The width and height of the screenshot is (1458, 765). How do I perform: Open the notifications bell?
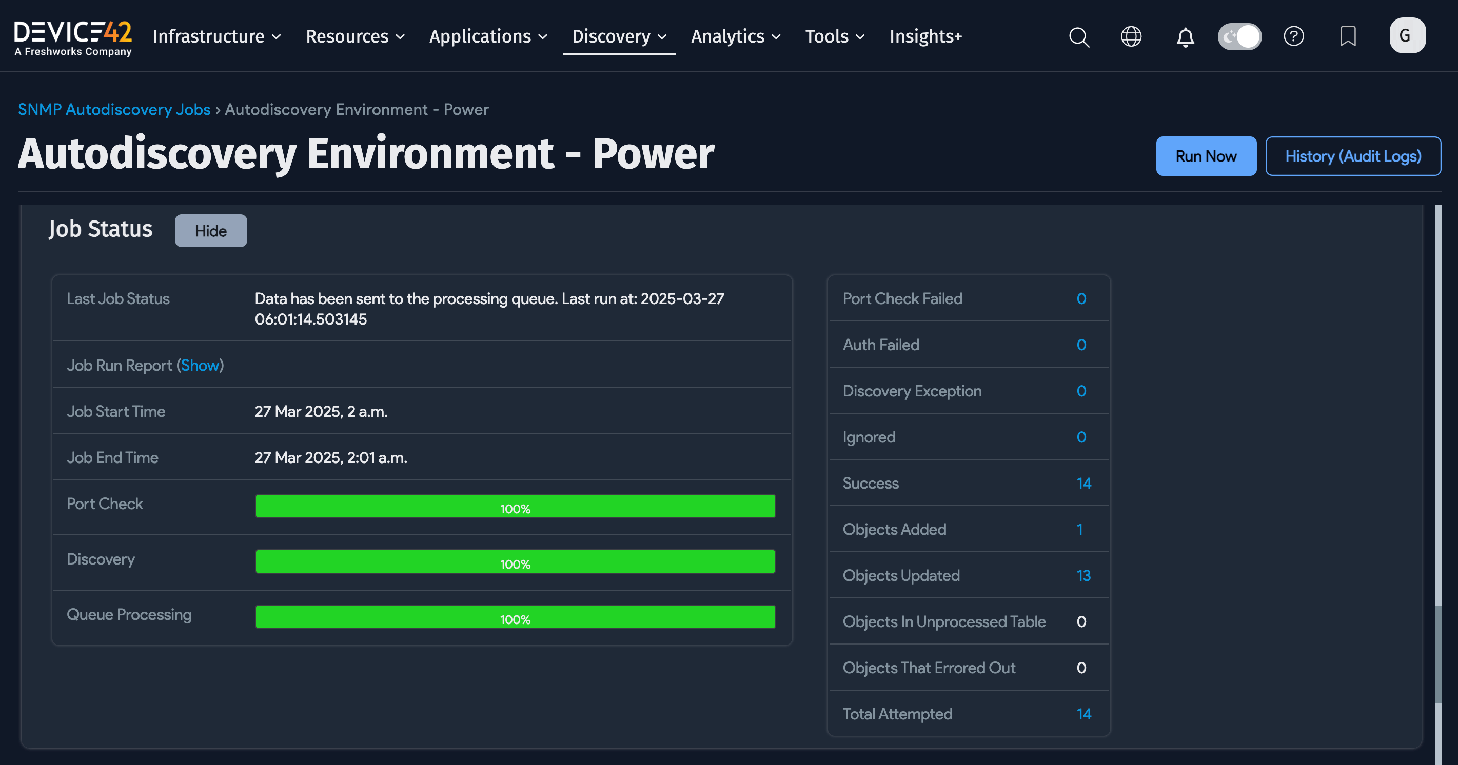1185,37
